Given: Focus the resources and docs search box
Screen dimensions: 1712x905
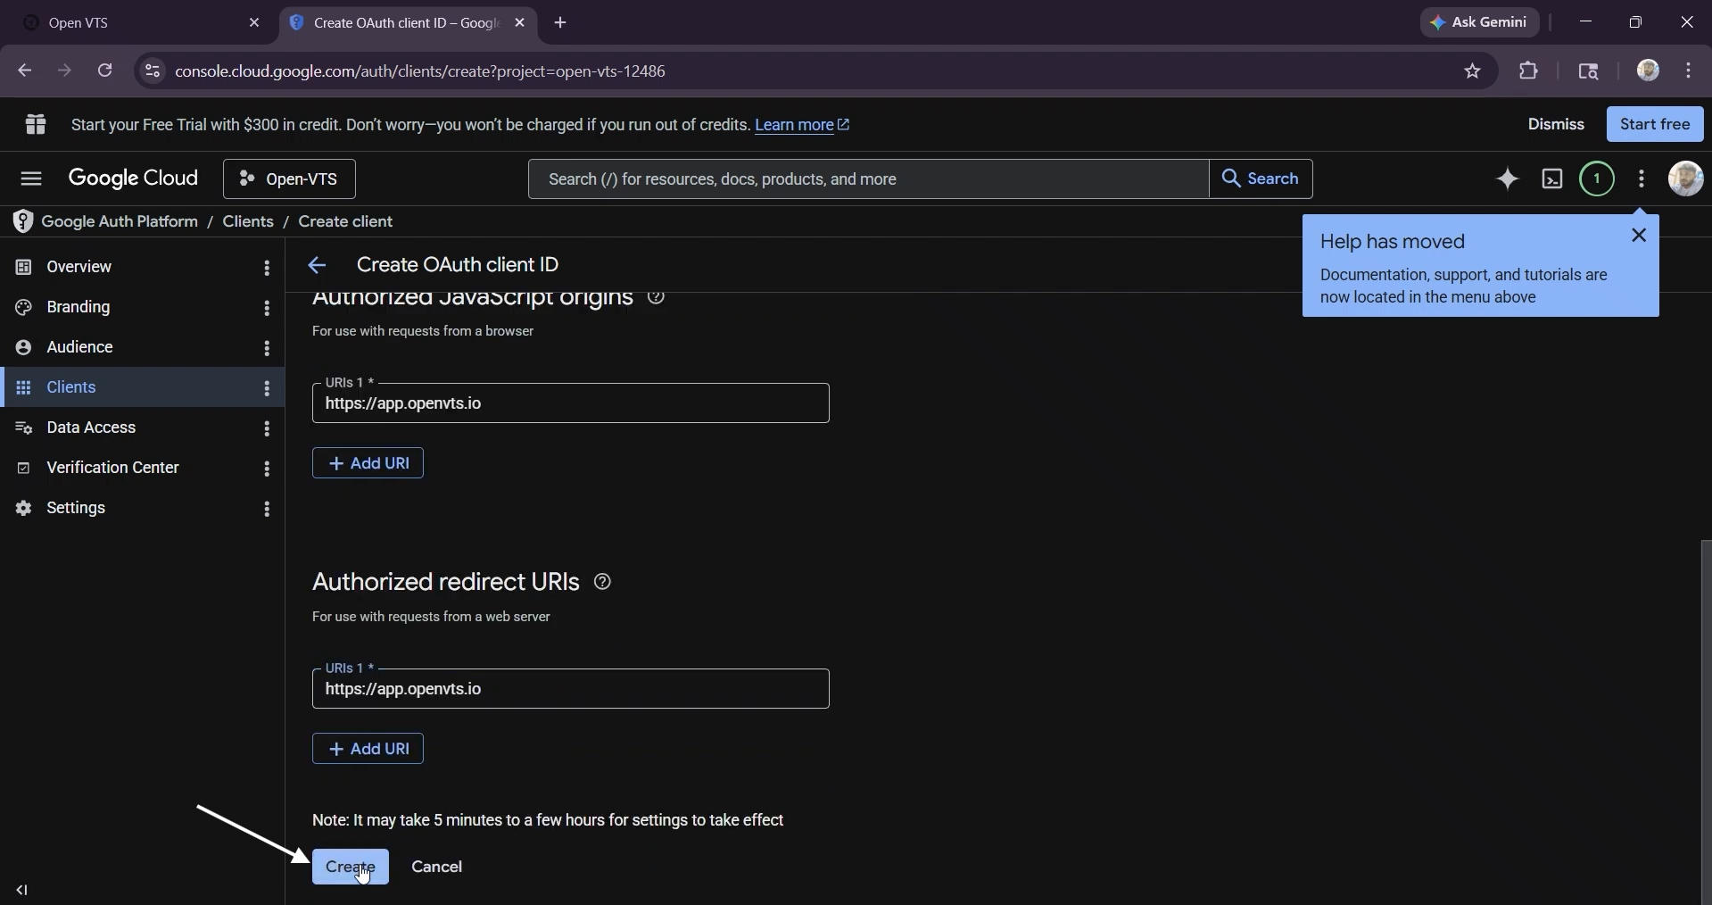Looking at the screenshot, I should click(x=869, y=179).
